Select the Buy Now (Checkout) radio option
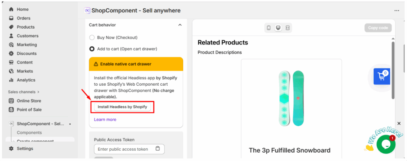 click(x=92, y=37)
